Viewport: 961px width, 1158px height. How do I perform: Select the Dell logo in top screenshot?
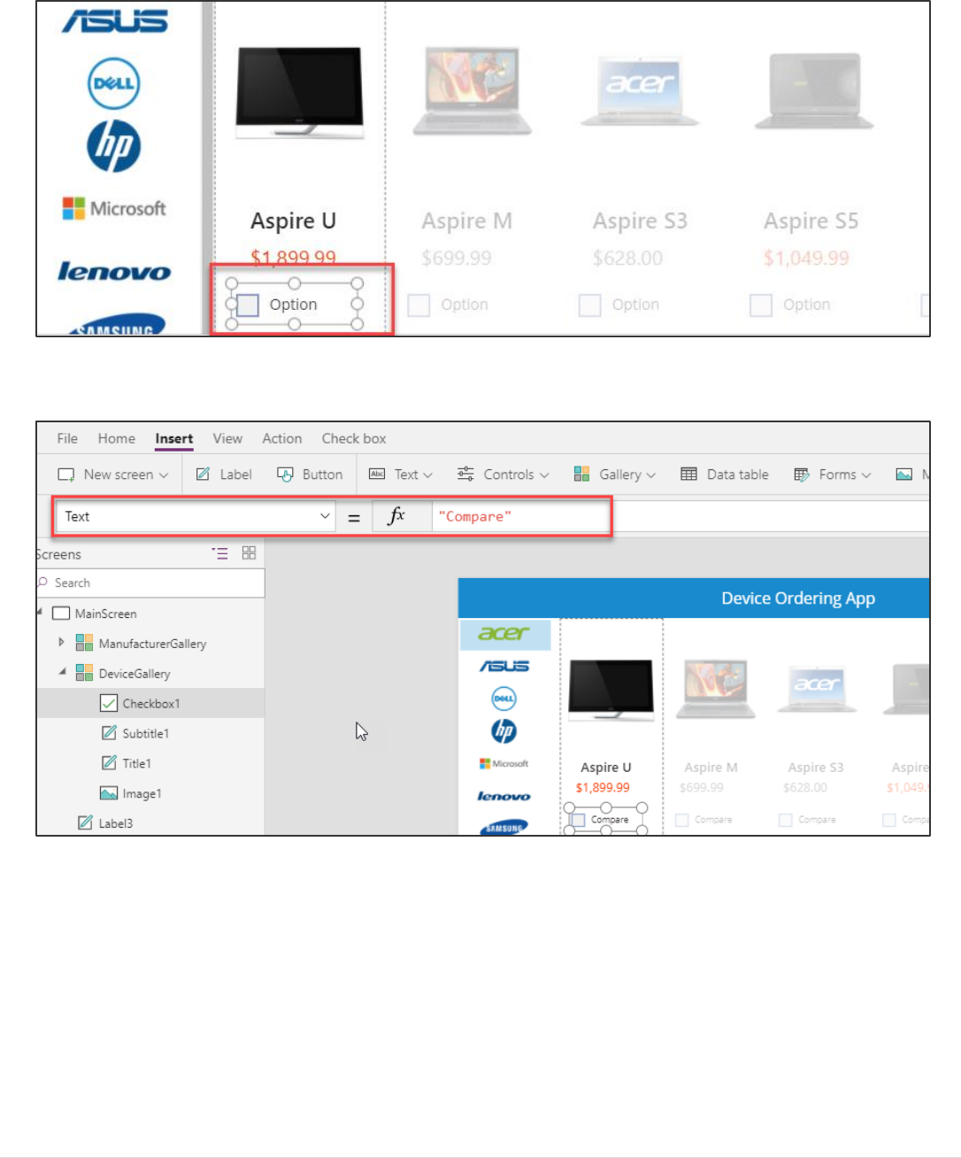click(114, 83)
